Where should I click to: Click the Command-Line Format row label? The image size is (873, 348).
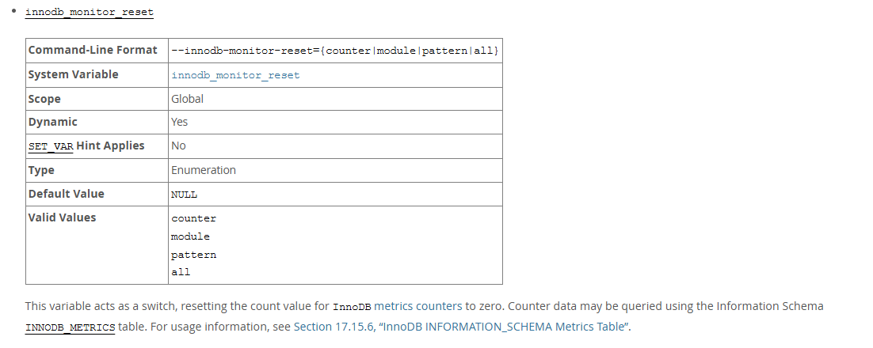[x=93, y=50]
